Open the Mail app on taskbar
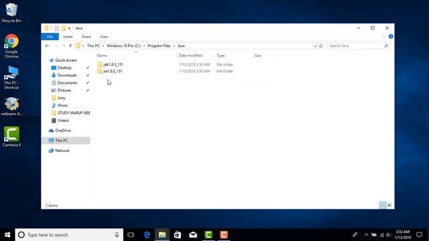 tap(193, 235)
